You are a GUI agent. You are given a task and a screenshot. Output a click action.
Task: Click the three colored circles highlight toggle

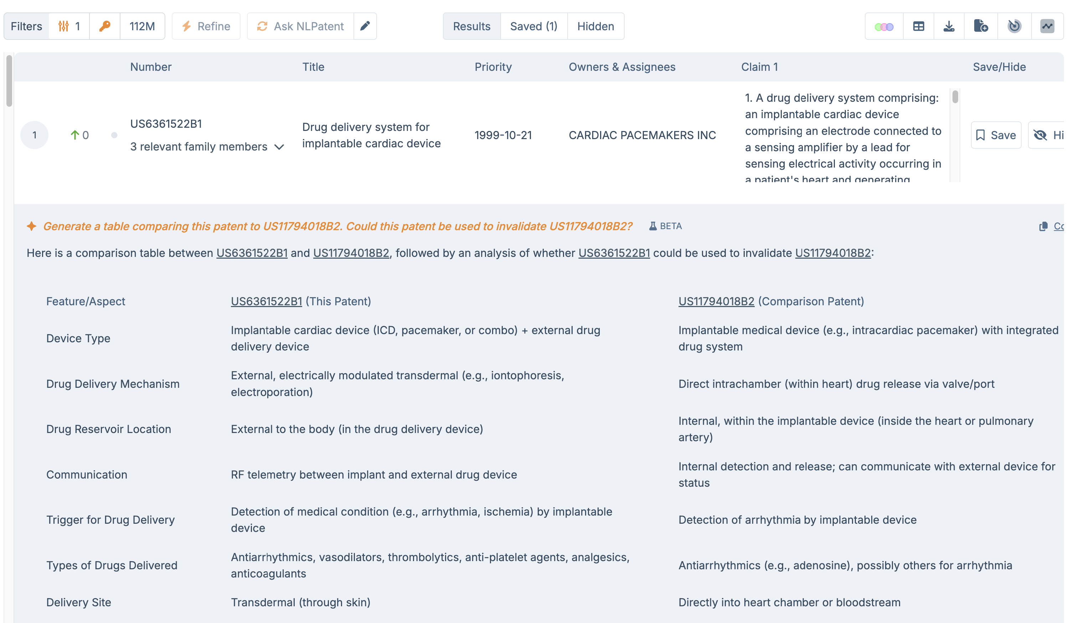pos(884,26)
